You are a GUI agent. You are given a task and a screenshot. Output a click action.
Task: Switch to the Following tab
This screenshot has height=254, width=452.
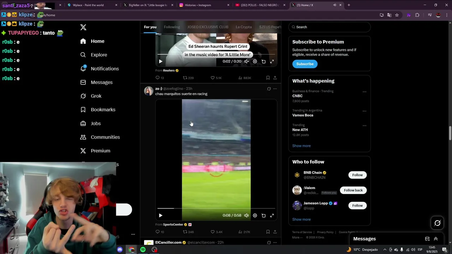[172, 27]
